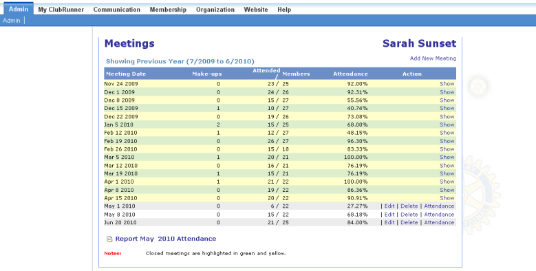This screenshot has width=536, height=271.
Task: Edit the Jun 20 2010 meeting
Action: click(389, 222)
